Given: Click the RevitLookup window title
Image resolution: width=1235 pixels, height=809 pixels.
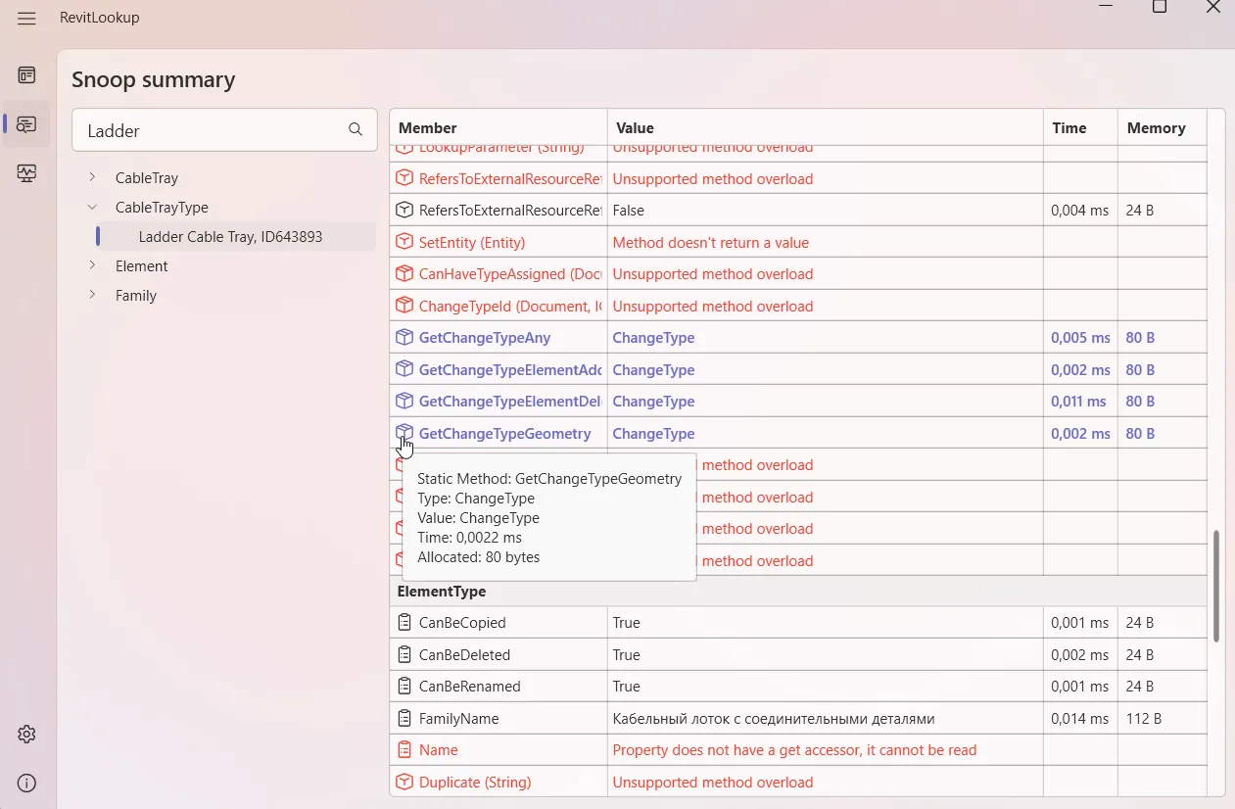Looking at the screenshot, I should pyautogui.click(x=100, y=18).
